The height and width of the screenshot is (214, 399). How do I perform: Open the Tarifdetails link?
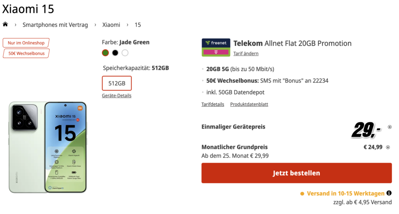pyautogui.click(x=213, y=104)
